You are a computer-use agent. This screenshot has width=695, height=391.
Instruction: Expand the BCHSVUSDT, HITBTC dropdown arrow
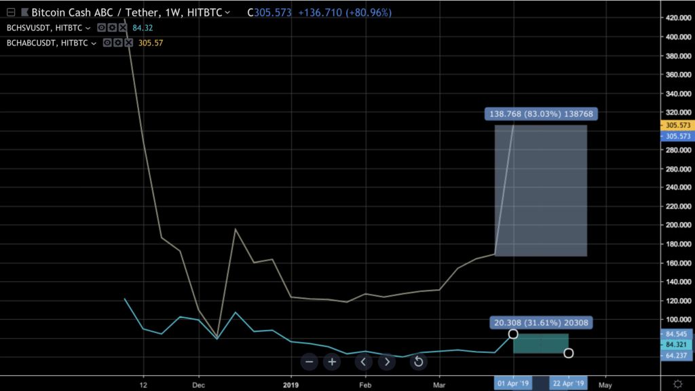88,28
